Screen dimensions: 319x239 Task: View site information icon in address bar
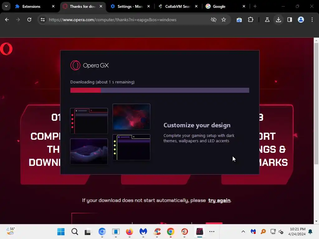click(x=43, y=20)
